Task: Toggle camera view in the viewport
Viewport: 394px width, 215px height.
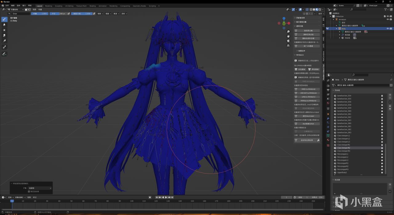Action: pyautogui.click(x=288, y=41)
